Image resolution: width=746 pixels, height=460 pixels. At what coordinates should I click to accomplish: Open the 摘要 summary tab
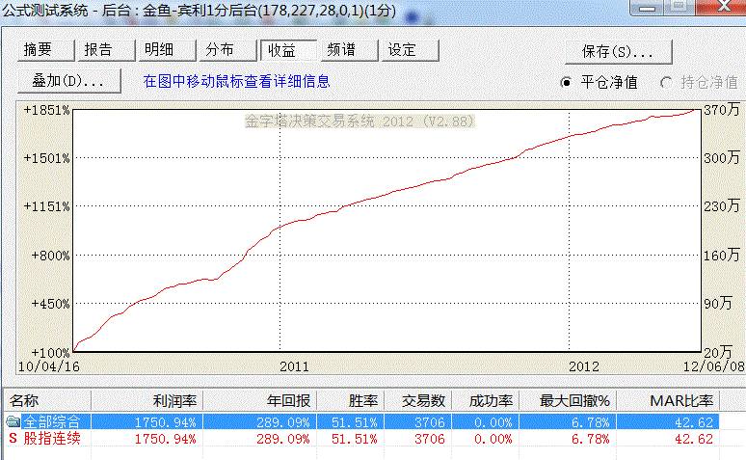[x=46, y=50]
